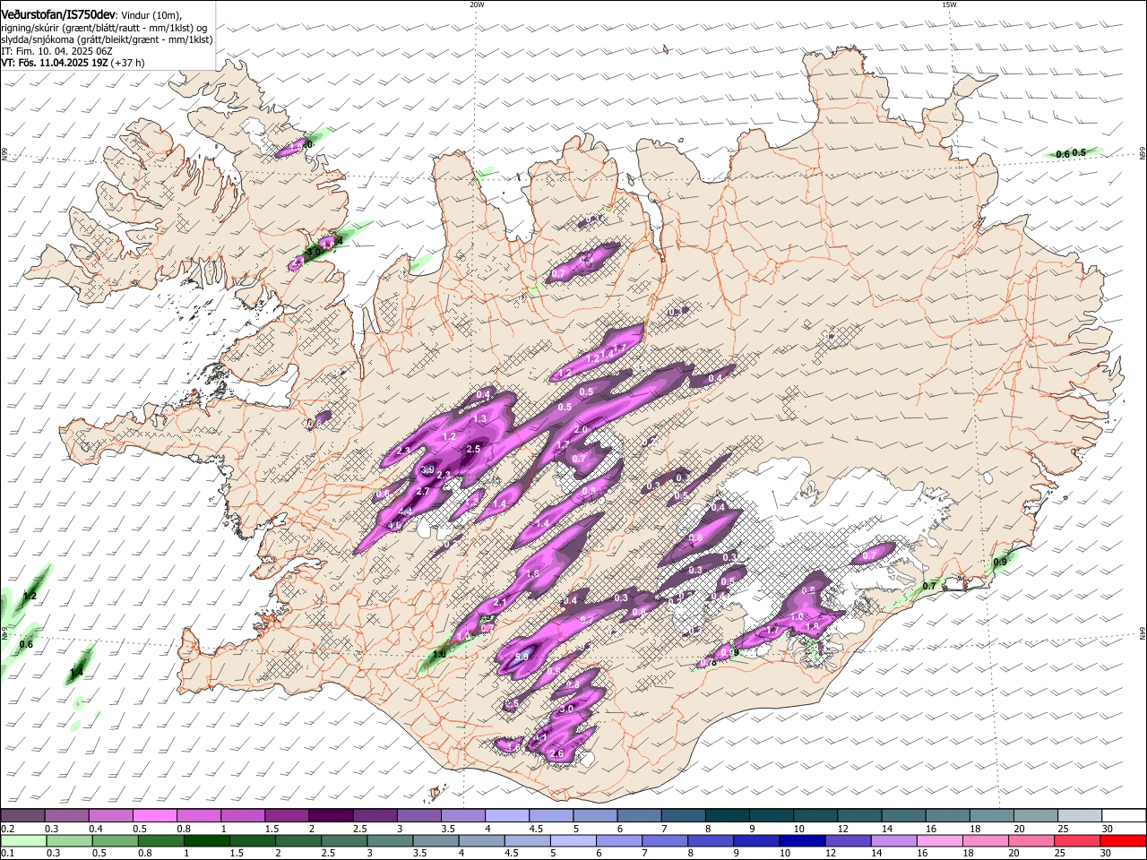Pick the deep blue rain swatch between 10 and 12

[x=803, y=840]
